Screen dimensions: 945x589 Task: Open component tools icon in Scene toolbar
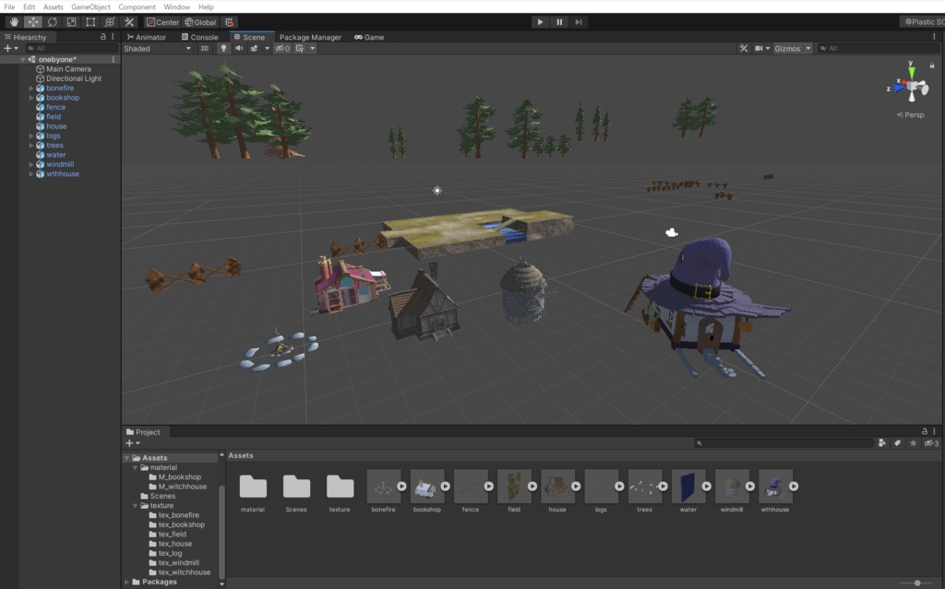coord(744,48)
